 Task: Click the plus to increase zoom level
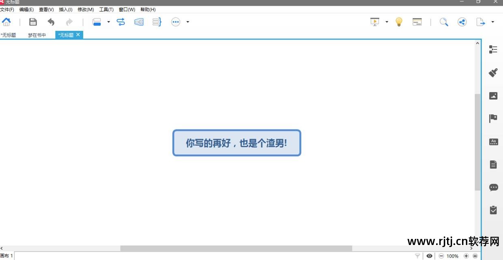point(466,256)
